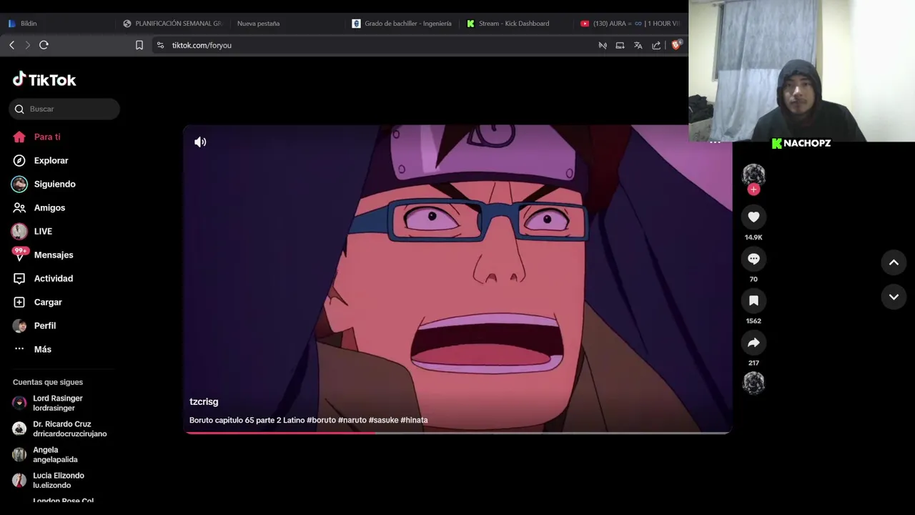Click the browser picture-in-picture icon

(620, 45)
